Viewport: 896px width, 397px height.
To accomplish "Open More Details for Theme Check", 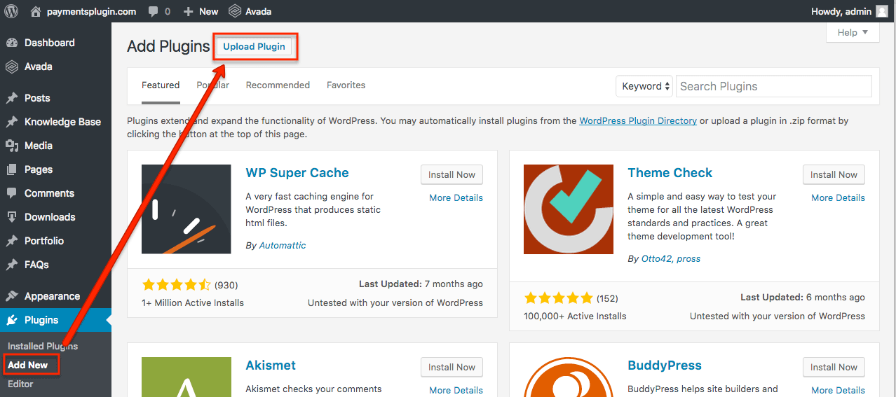I will click(x=838, y=197).
